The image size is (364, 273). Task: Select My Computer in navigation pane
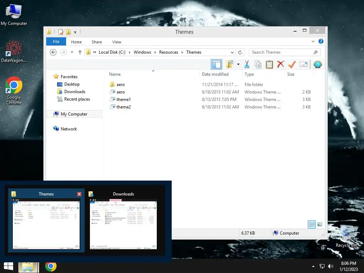(x=74, y=114)
